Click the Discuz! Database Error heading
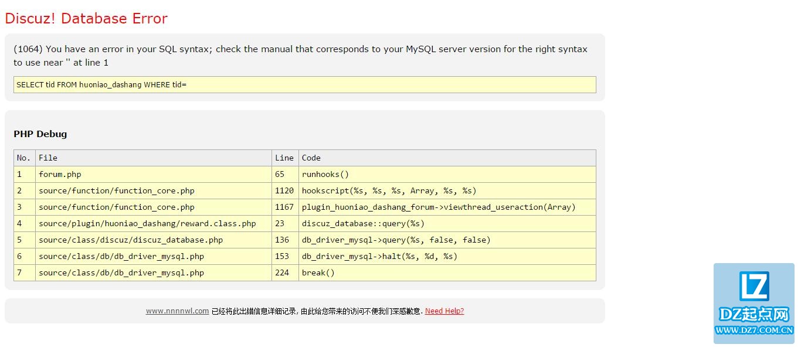Viewport: 801px width, 351px height. pyautogui.click(x=86, y=18)
